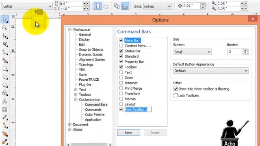Open the Button size dropdown

pyautogui.click(x=193, y=52)
